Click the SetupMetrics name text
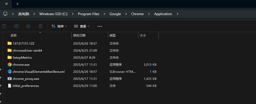 [x=22, y=57]
